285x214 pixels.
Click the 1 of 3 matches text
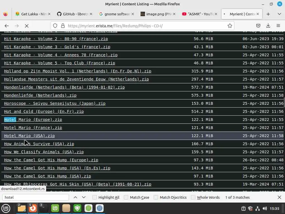coord(237,197)
